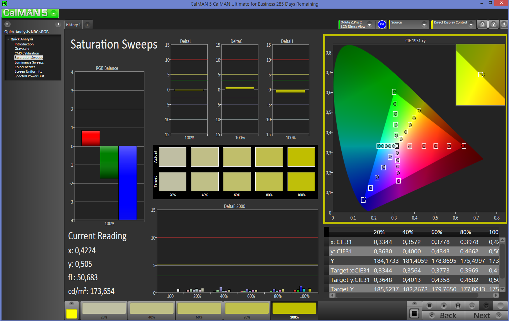Image resolution: width=509 pixels, height=321 pixels.
Task: Enable the continuous infinity read icon
Action: pos(472,305)
